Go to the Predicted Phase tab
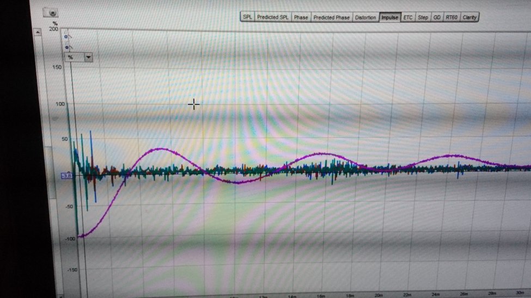The height and width of the screenshot is (298, 531). [x=331, y=17]
